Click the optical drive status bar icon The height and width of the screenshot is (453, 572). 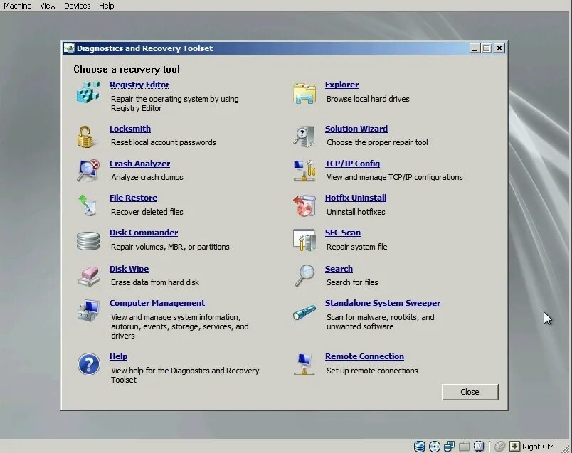pos(435,446)
